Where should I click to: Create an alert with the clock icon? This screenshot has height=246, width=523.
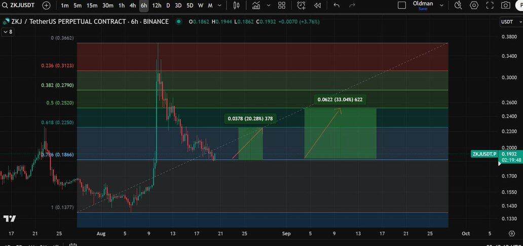click(x=302, y=6)
